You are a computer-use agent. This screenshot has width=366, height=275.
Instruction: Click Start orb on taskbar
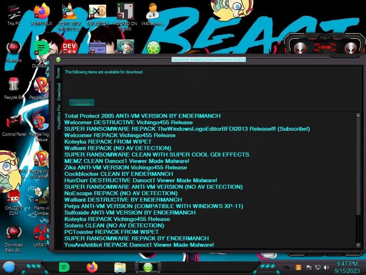coord(9,267)
